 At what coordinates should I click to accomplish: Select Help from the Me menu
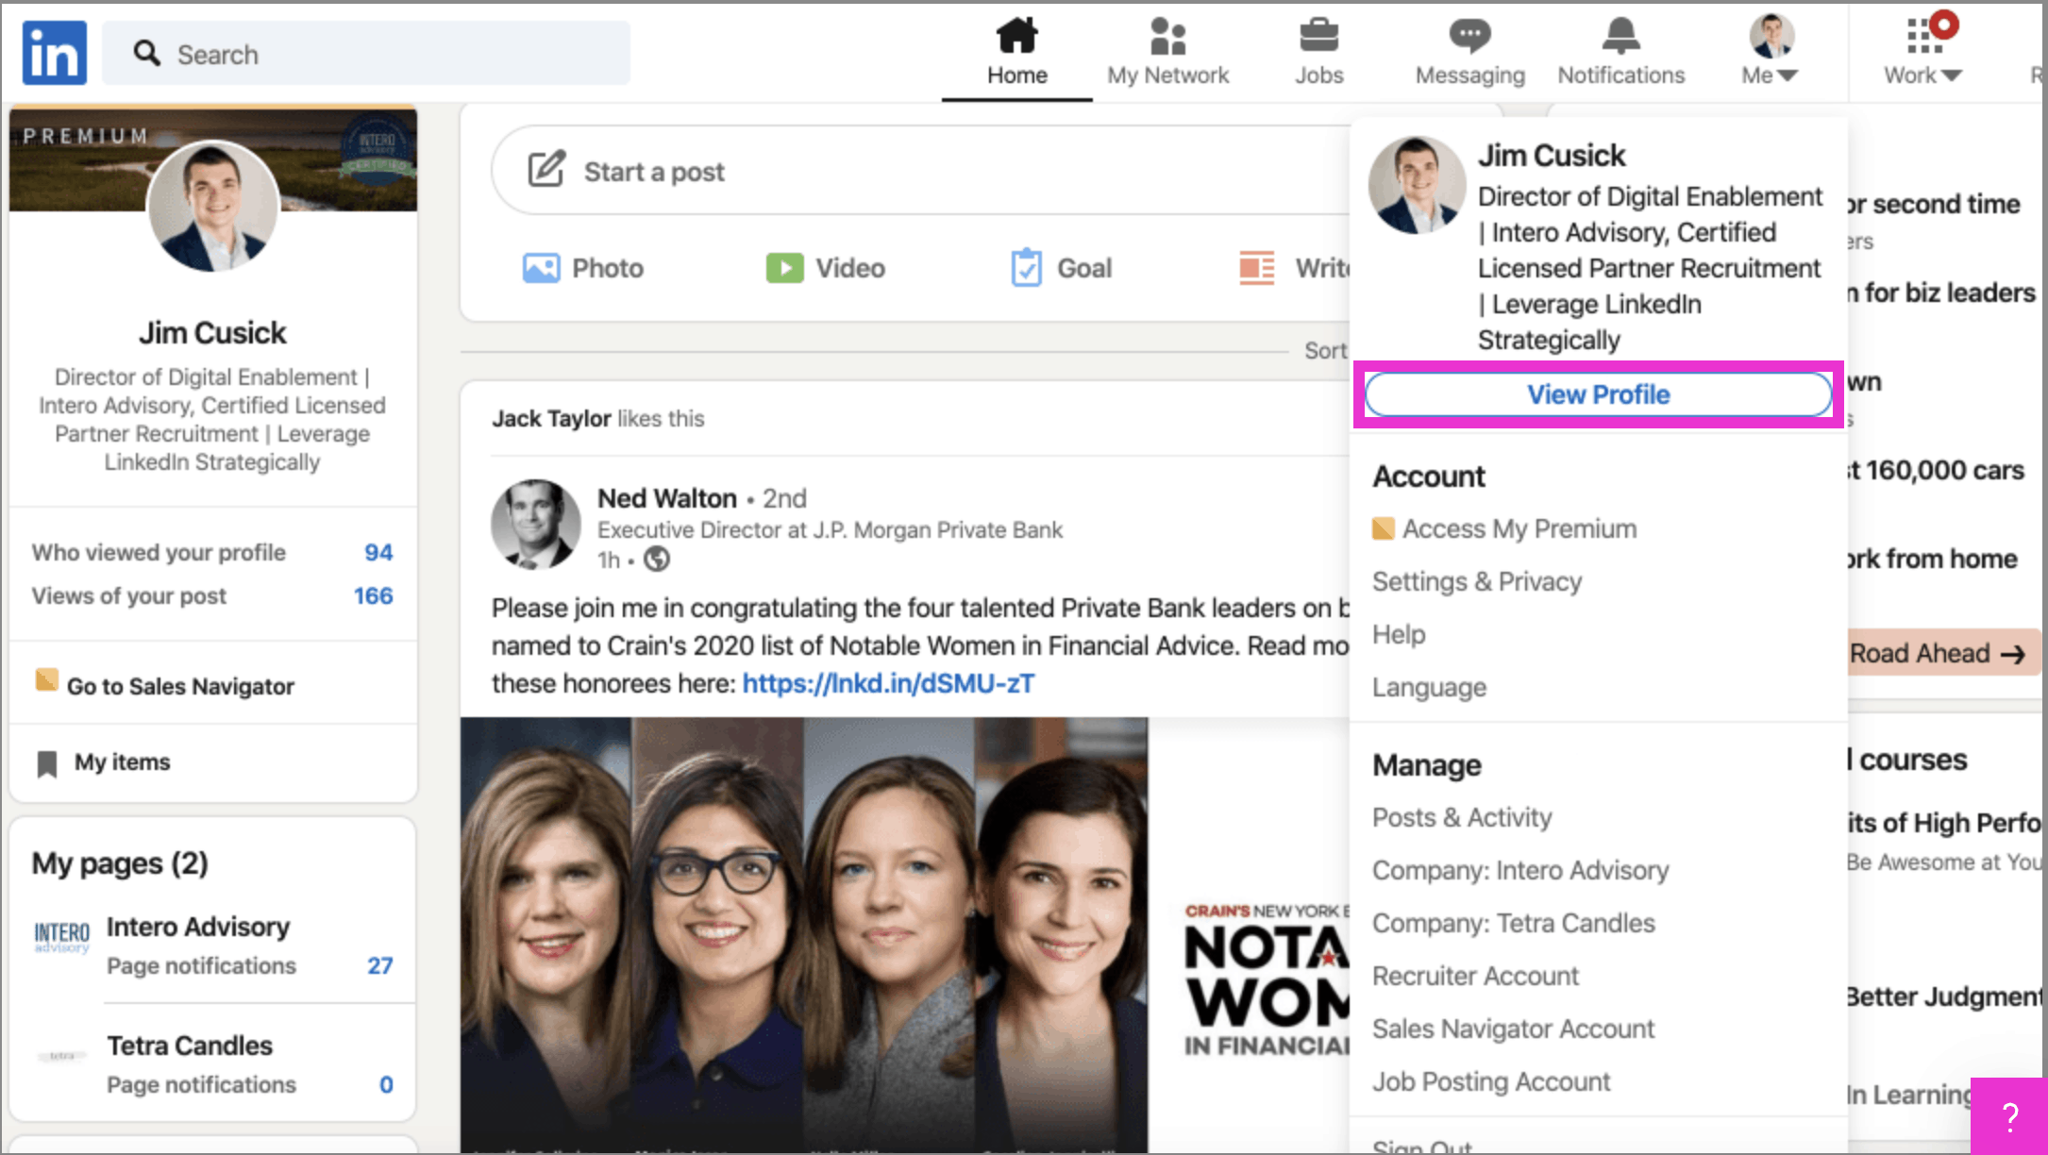click(1399, 634)
